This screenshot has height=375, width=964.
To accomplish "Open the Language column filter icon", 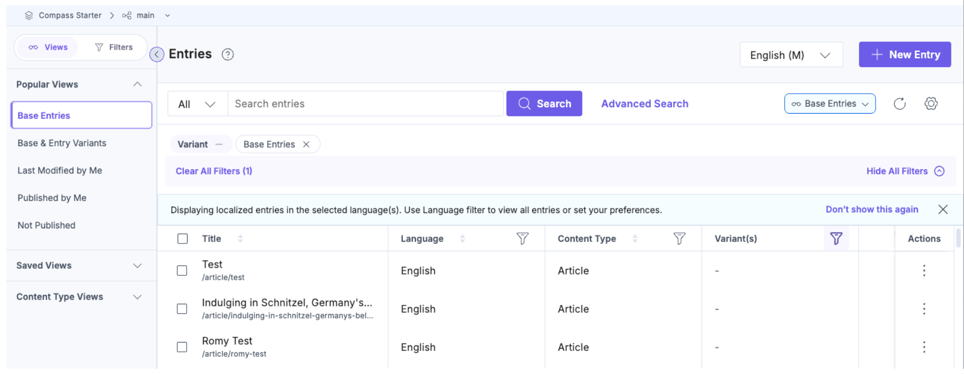I will pos(522,239).
